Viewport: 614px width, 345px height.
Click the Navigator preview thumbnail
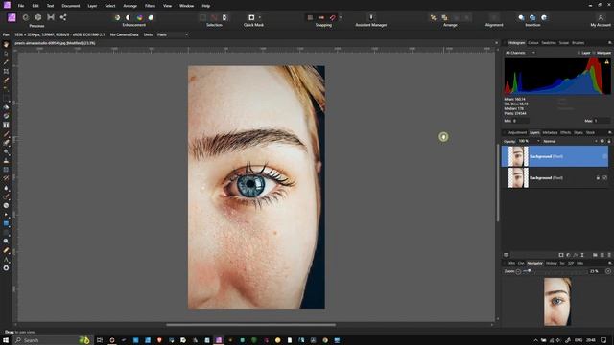(557, 302)
